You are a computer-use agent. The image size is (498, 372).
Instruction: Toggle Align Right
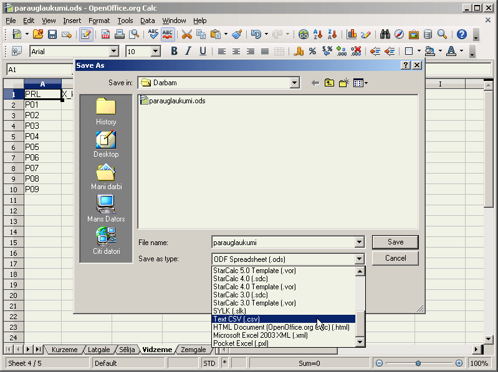[251, 52]
